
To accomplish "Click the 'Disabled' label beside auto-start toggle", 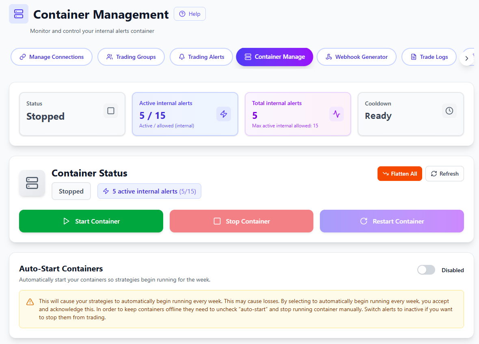I will 453,270.
